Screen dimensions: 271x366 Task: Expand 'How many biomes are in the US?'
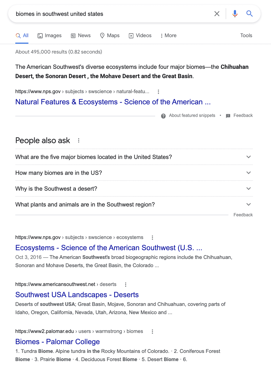248,173
